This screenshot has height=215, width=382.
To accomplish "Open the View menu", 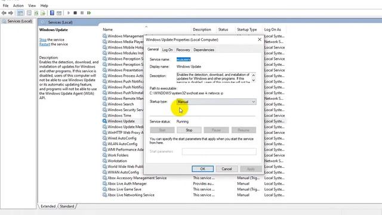I will (32, 5).
